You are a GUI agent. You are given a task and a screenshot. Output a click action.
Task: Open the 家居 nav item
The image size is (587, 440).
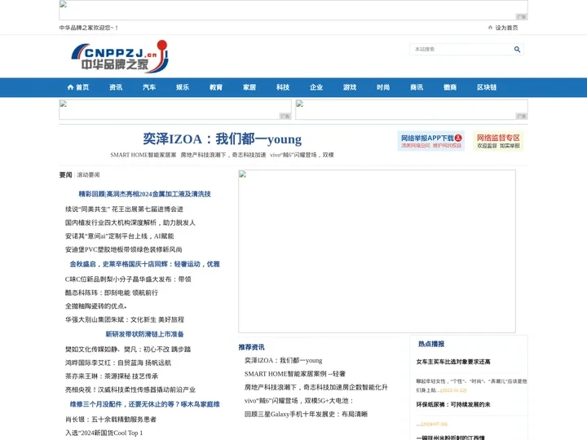249,87
